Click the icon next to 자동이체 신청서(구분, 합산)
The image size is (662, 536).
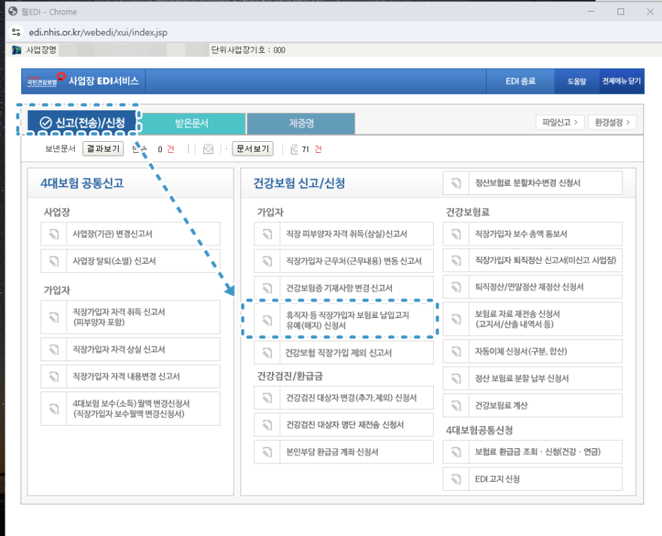(456, 351)
